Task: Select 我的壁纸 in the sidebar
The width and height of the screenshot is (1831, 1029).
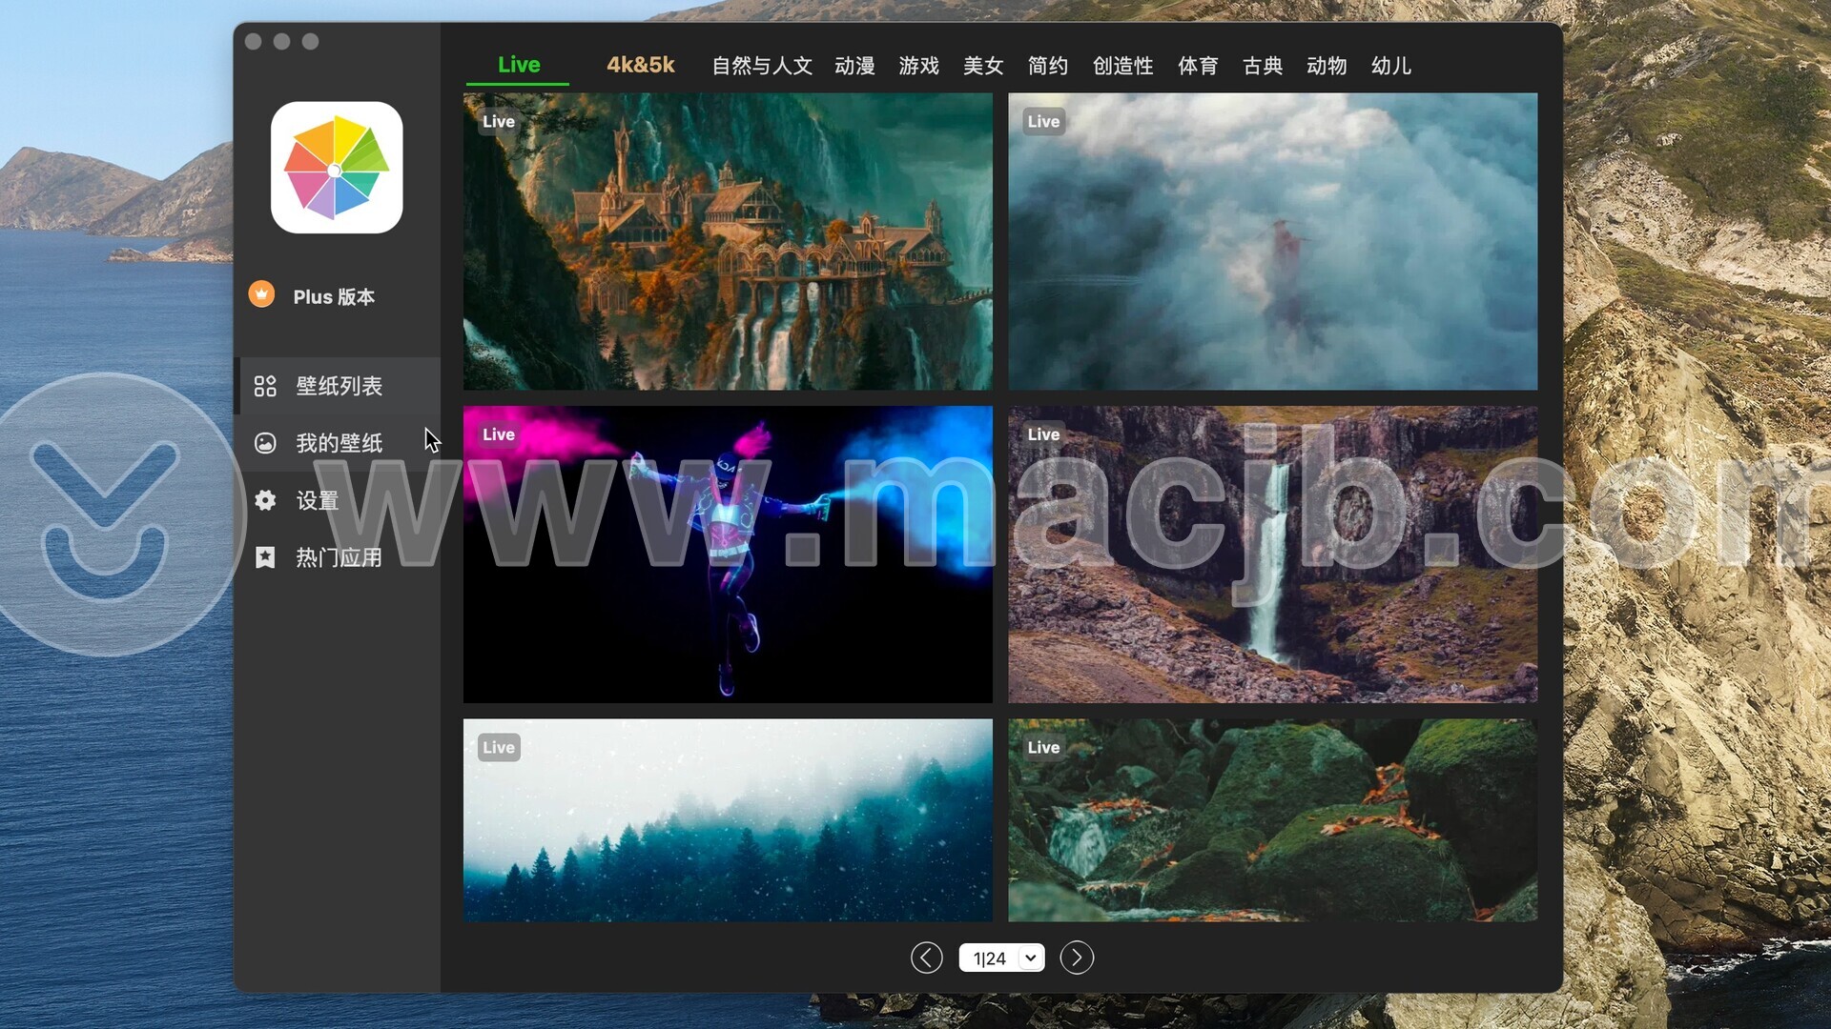Action: 339,443
